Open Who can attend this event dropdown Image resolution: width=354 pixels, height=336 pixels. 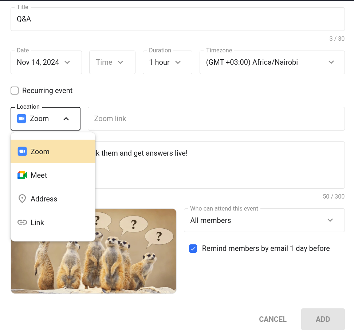[x=264, y=220]
